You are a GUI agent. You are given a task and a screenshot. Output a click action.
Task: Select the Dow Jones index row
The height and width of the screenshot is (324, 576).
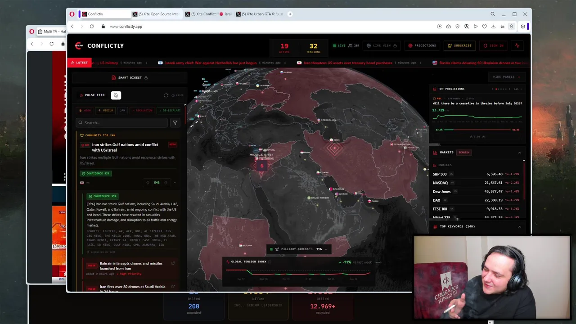[x=476, y=192]
